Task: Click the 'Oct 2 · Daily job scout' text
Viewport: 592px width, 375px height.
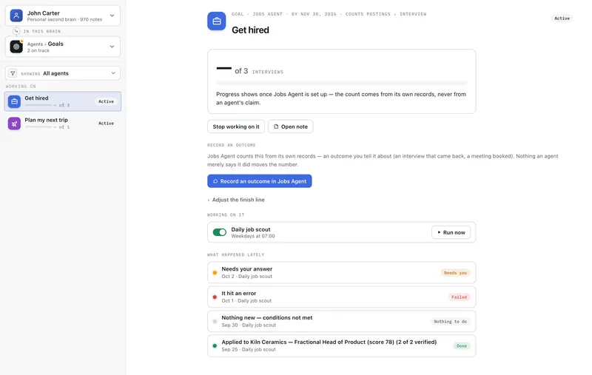Action: tap(247, 277)
